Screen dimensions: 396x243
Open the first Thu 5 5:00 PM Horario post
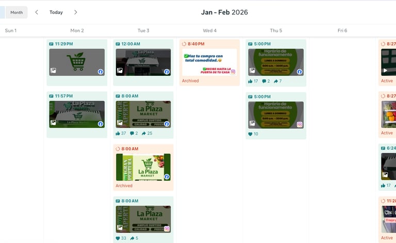[x=276, y=62]
